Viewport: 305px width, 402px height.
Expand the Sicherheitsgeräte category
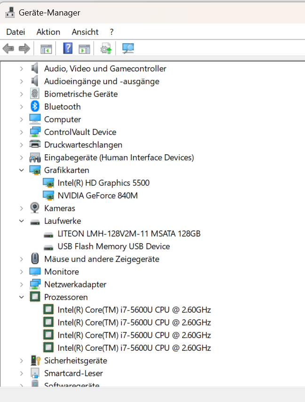click(x=22, y=361)
